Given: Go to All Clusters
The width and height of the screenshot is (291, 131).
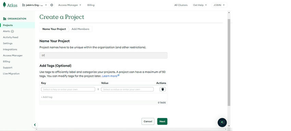Looking at the screenshot, I should [x=181, y=5].
